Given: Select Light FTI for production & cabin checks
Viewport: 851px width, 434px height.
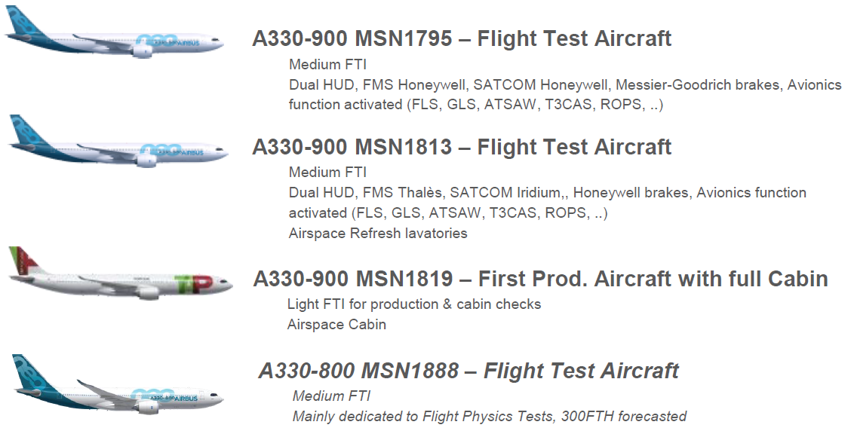Looking at the screenshot, I should tap(413, 304).
